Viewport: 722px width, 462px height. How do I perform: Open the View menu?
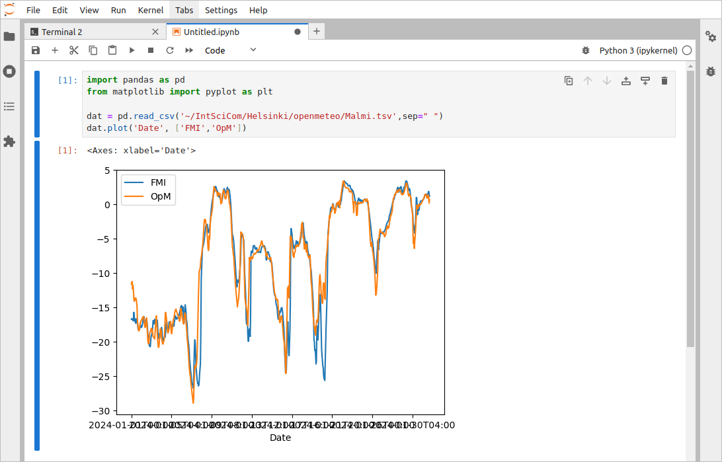[89, 10]
